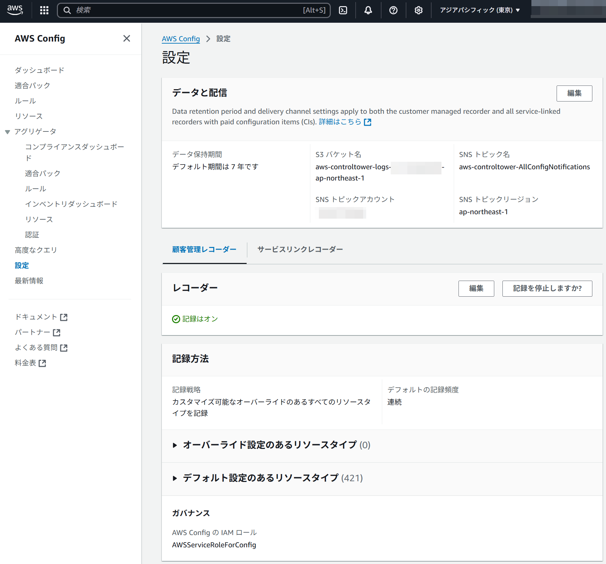This screenshot has width=606, height=564.
Task: Click the 連続 recording frequency value
Action: tap(394, 402)
